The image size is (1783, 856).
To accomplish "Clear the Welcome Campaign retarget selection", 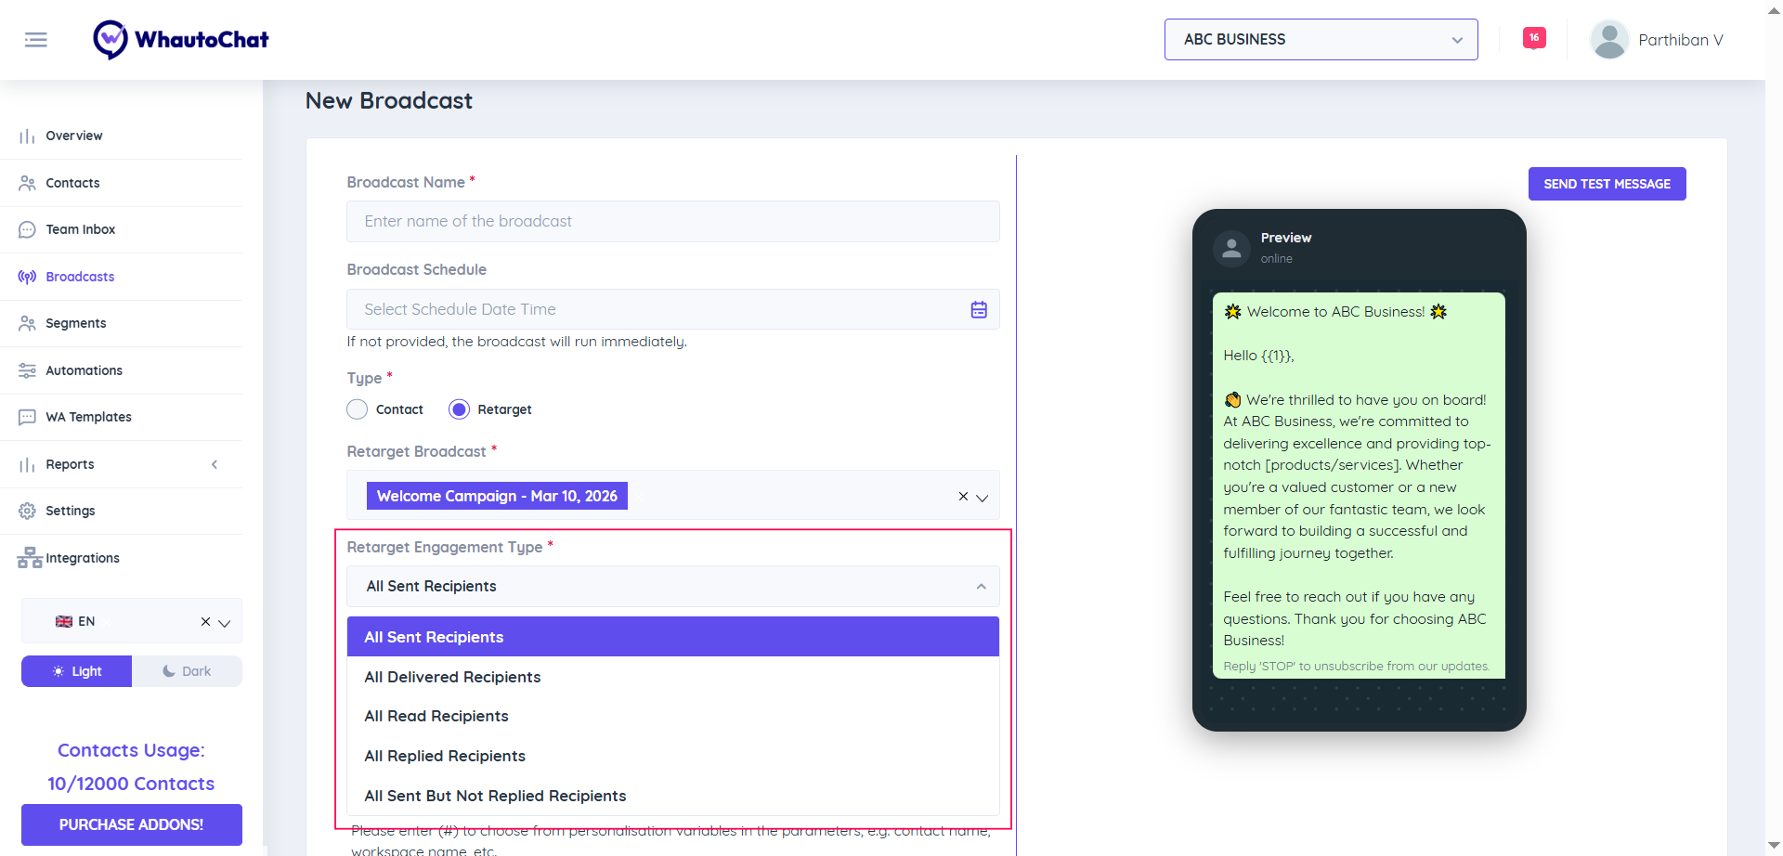I will 963,497.
